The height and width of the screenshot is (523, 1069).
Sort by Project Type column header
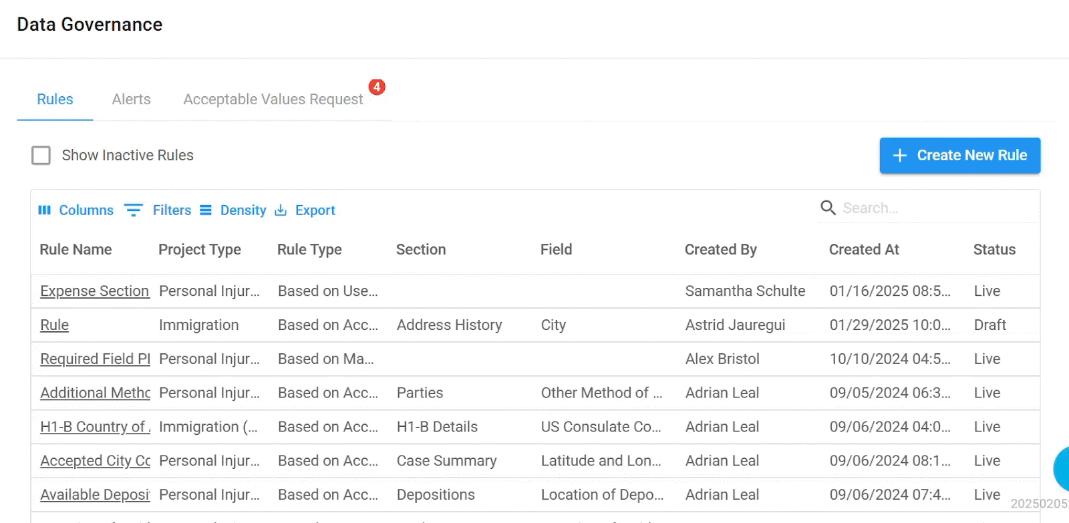coord(200,250)
